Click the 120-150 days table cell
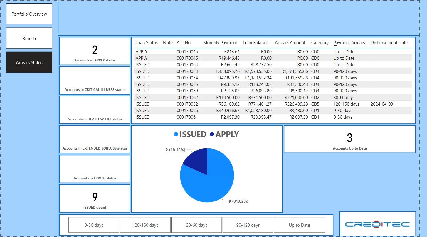The width and height of the screenshot is (427, 237). pyautogui.click(x=346, y=104)
